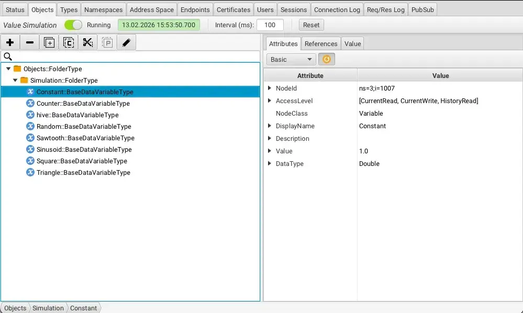Click the AccessLevel value list cell
This screenshot has width=523, height=313.
[440, 100]
